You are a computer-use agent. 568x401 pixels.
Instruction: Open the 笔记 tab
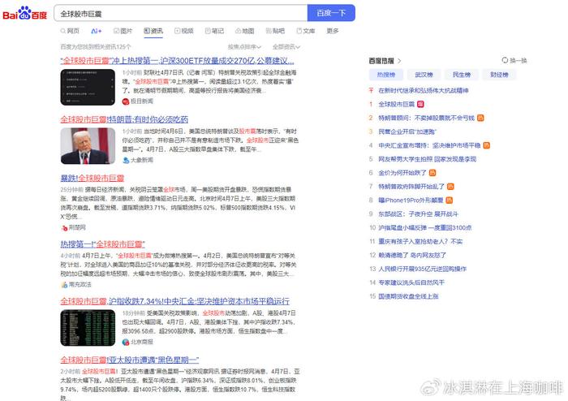click(214, 31)
